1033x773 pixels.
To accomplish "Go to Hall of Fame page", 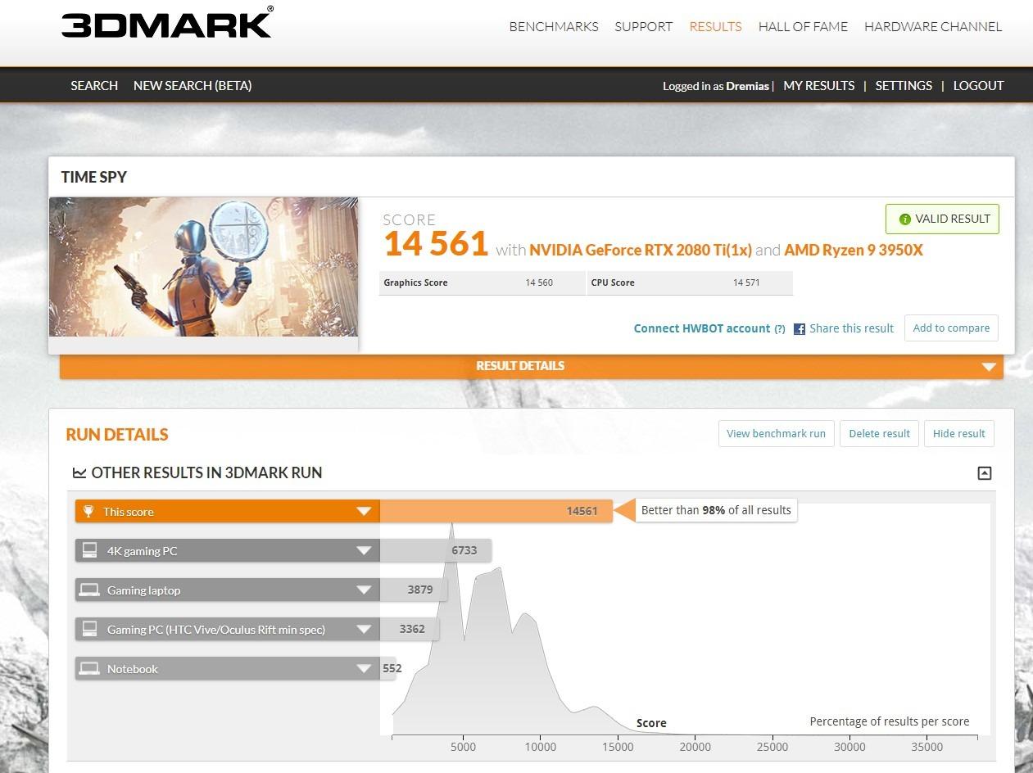I will click(x=803, y=26).
